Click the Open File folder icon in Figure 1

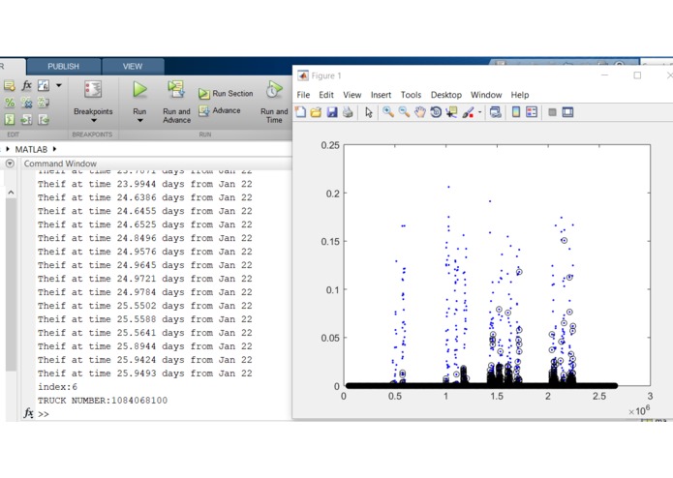pyautogui.click(x=316, y=112)
